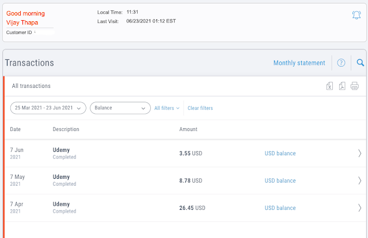This screenshot has height=238, width=368.
Task: Open the Balance dropdown
Action: (x=120, y=108)
